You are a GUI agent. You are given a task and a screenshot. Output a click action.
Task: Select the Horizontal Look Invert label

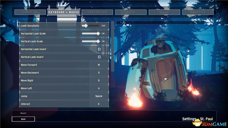(x=34, y=49)
